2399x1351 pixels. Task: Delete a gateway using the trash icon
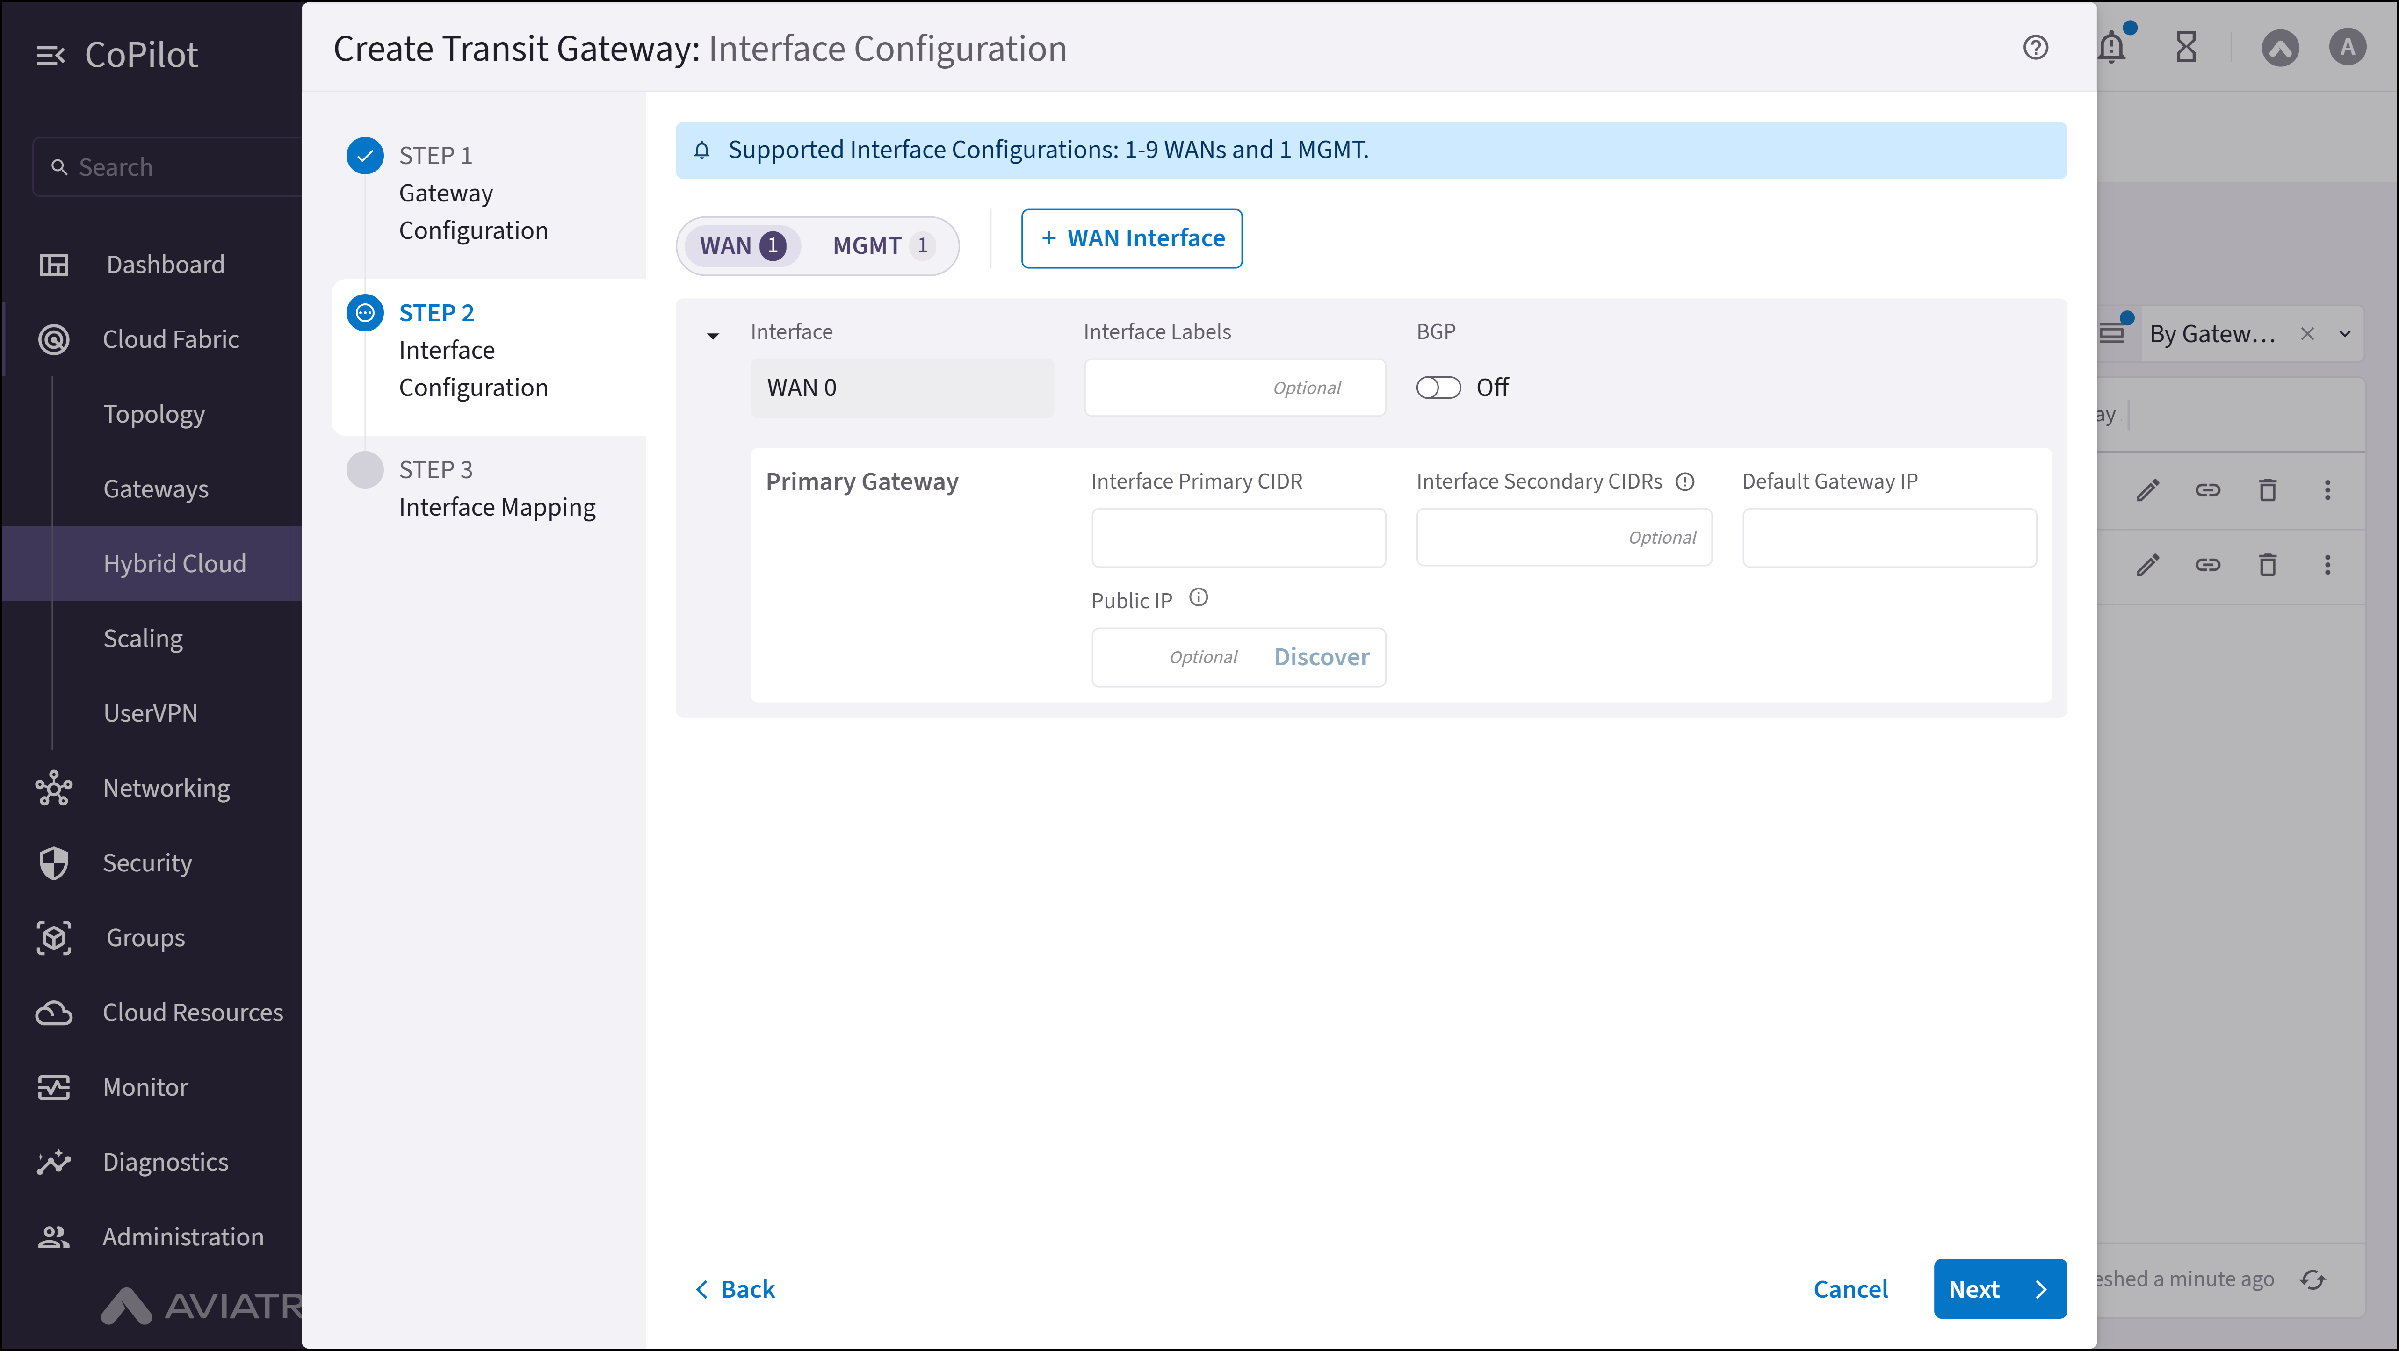[x=2268, y=490]
